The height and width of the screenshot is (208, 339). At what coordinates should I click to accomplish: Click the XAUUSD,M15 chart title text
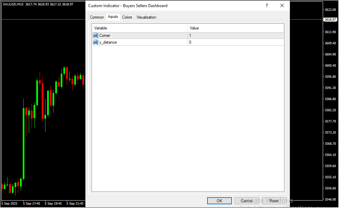pos(14,4)
